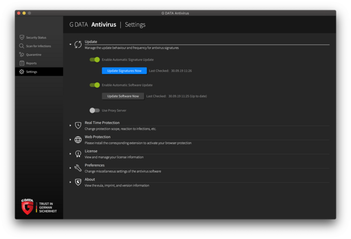
Task: Click the License ribbon icon
Action: pyautogui.click(x=78, y=154)
